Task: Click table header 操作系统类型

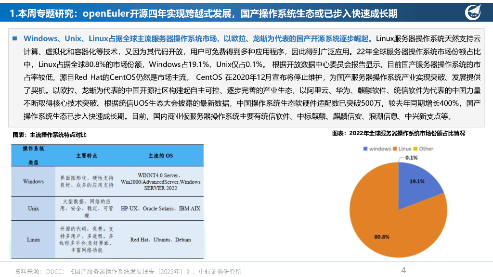Action: (33, 155)
